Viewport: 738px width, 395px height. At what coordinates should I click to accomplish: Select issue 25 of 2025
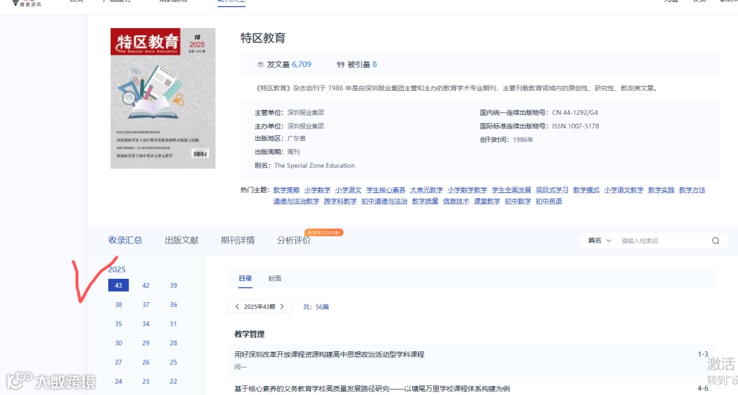point(174,362)
